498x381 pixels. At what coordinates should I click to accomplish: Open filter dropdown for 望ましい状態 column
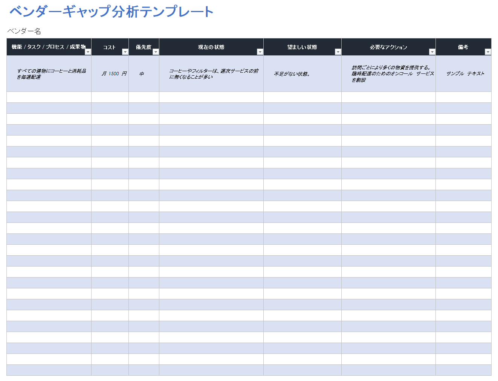click(338, 52)
